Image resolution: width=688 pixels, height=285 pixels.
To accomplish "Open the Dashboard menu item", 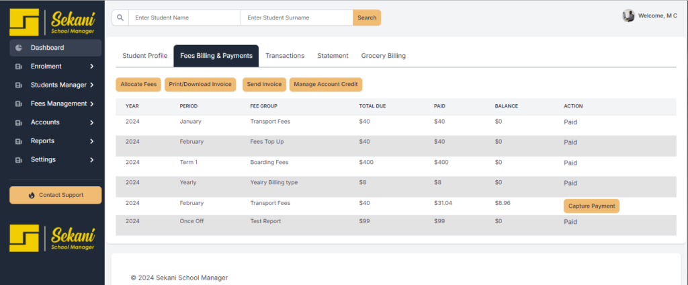I will pos(55,48).
